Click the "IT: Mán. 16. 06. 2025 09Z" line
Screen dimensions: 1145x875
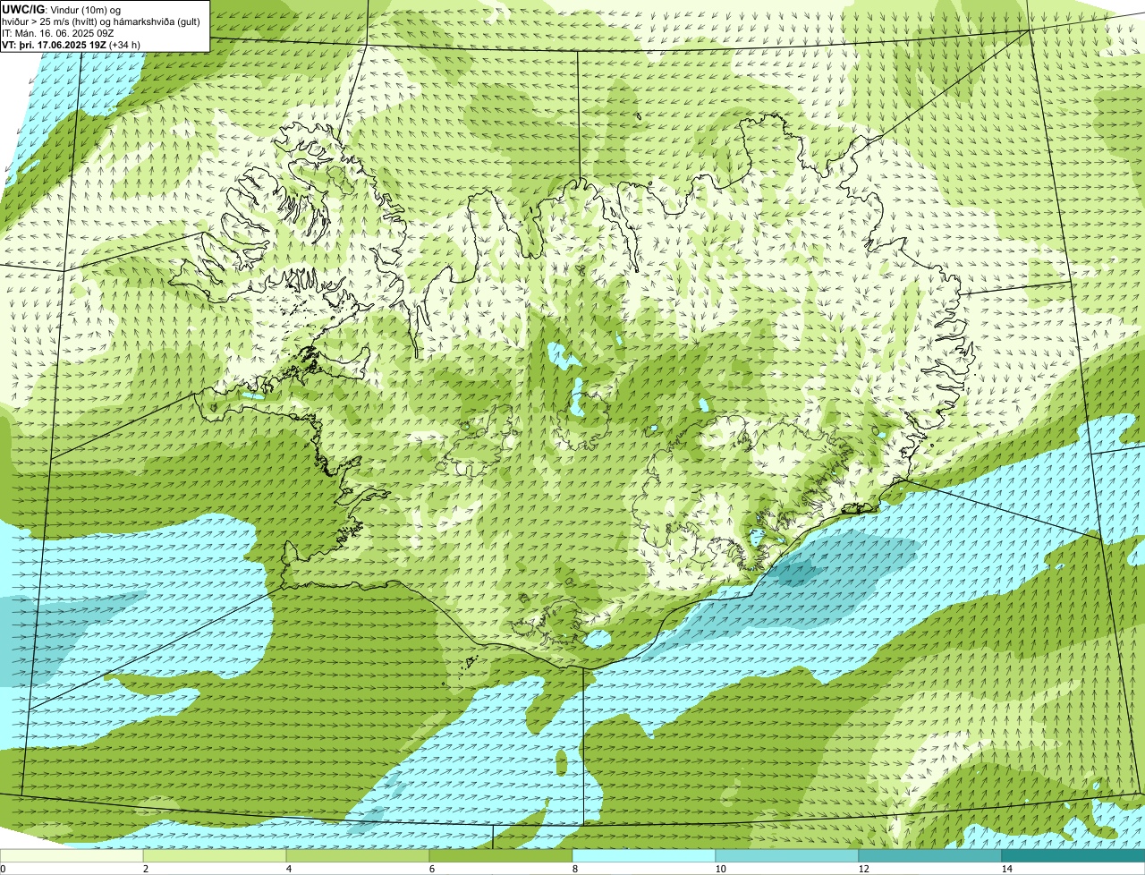pos(57,32)
